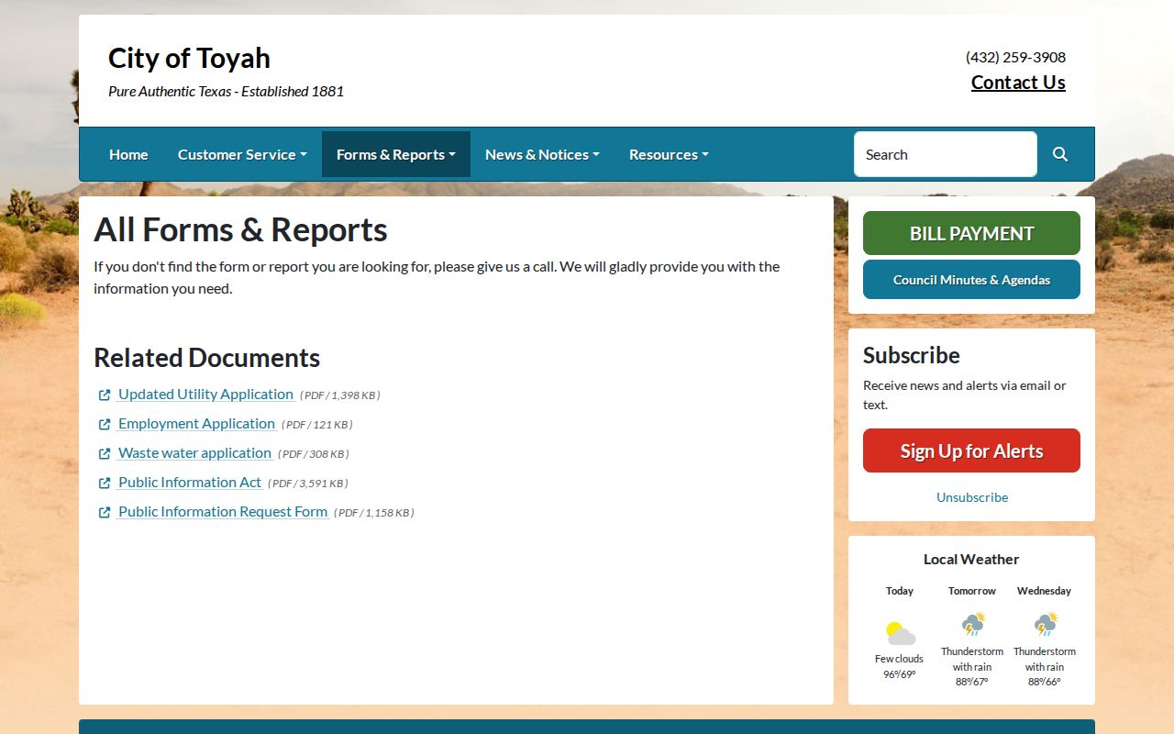Click the Tomorrow weather label
This screenshot has width=1174, height=734.
pyautogui.click(x=972, y=591)
